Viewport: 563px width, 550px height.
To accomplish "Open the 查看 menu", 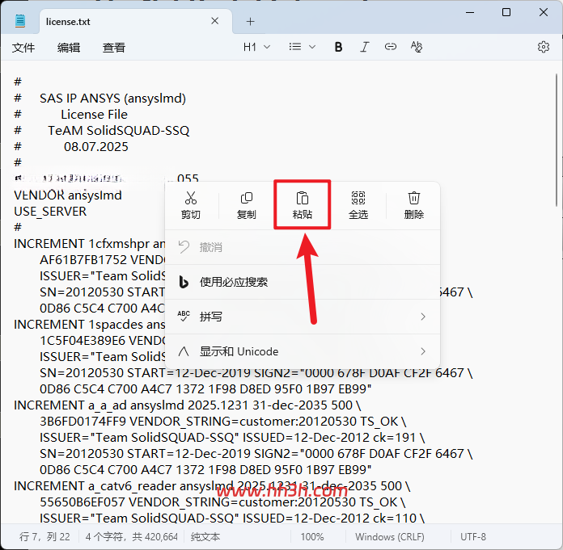I will [114, 48].
